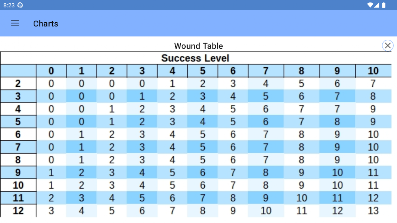The width and height of the screenshot is (397, 223).
Task: Select row header 2
Action: 18,84
